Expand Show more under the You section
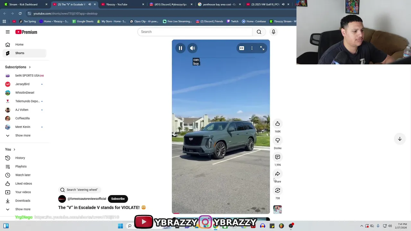 24,209
